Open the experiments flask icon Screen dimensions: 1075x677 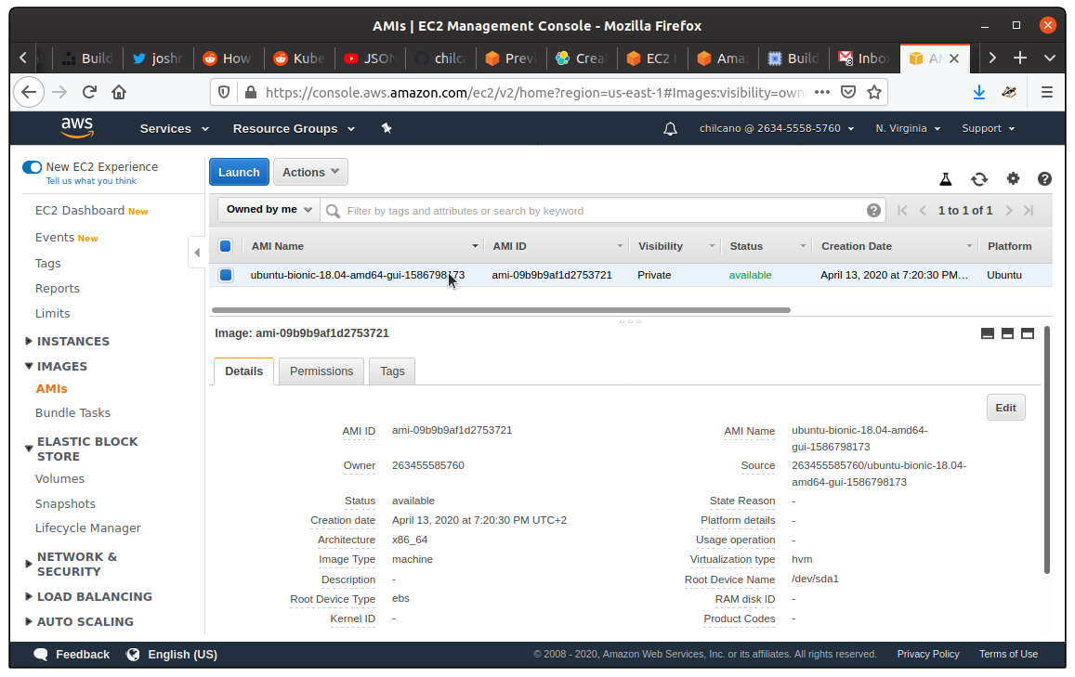click(946, 179)
